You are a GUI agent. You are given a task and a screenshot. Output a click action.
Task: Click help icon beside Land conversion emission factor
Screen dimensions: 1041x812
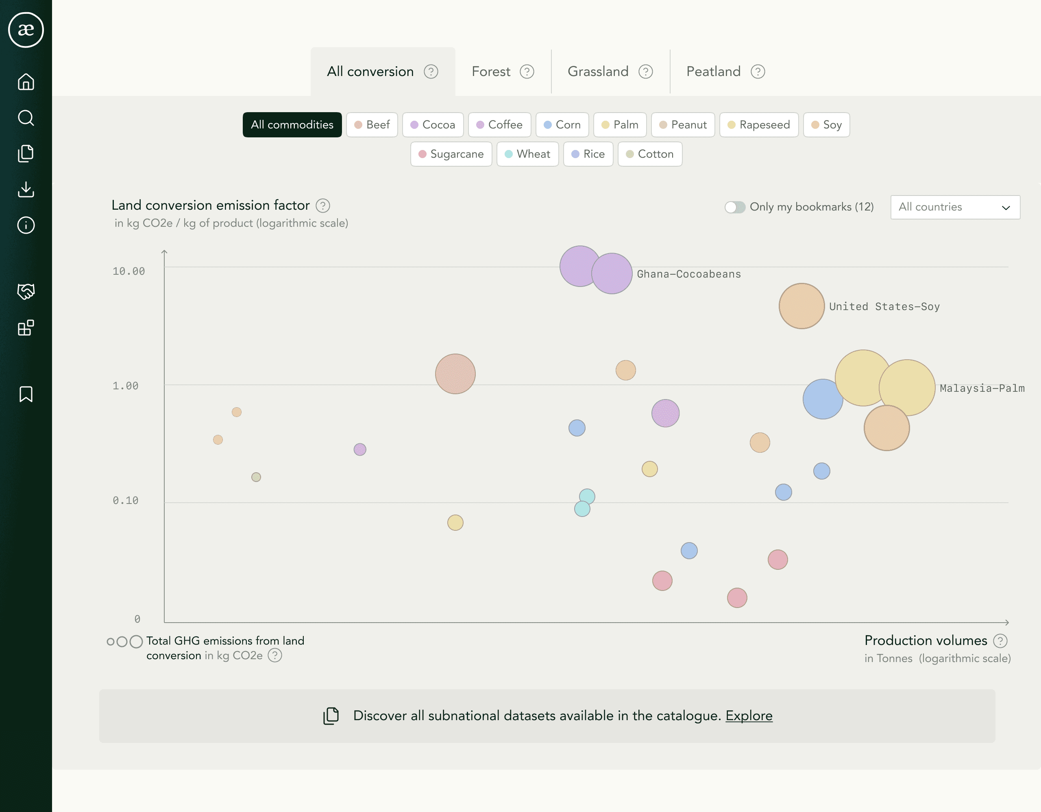323,206
